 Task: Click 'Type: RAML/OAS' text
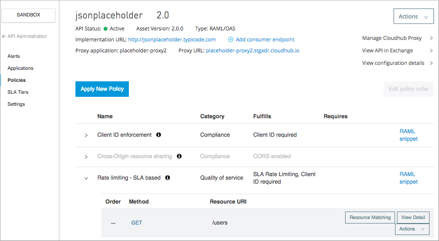[215, 28]
